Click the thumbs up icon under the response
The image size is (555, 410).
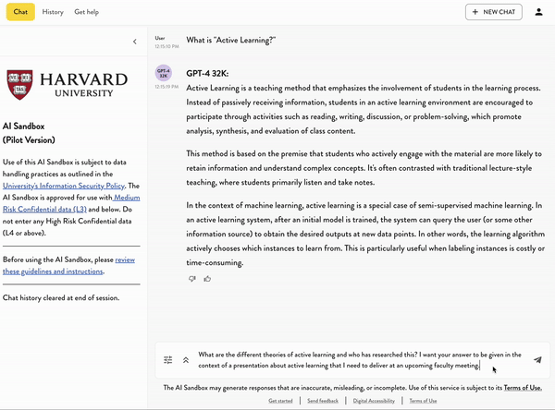(x=207, y=278)
